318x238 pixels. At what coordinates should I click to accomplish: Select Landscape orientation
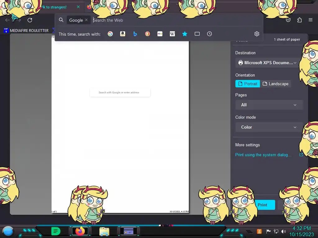pyautogui.click(x=275, y=84)
